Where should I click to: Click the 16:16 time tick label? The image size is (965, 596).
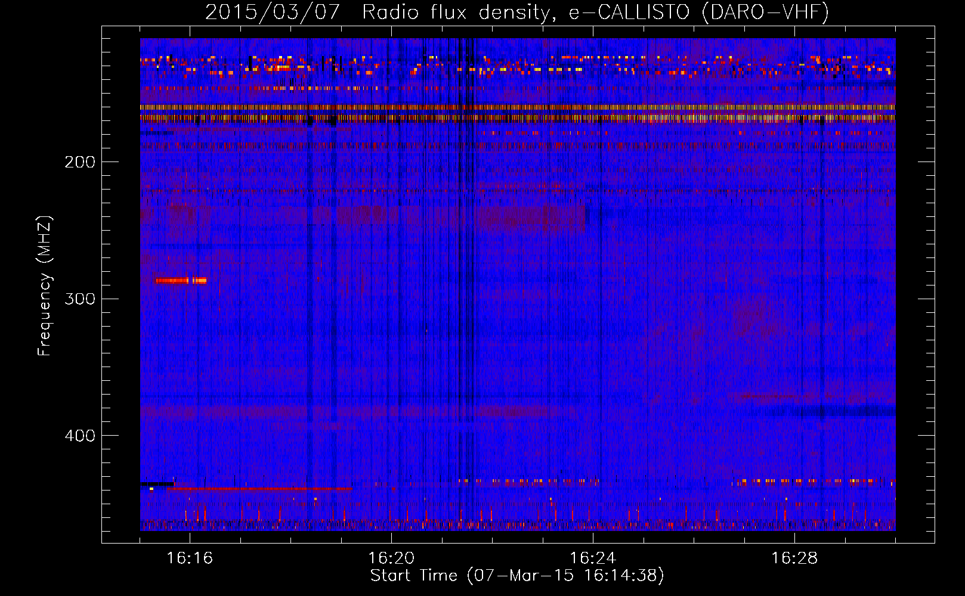click(190, 558)
